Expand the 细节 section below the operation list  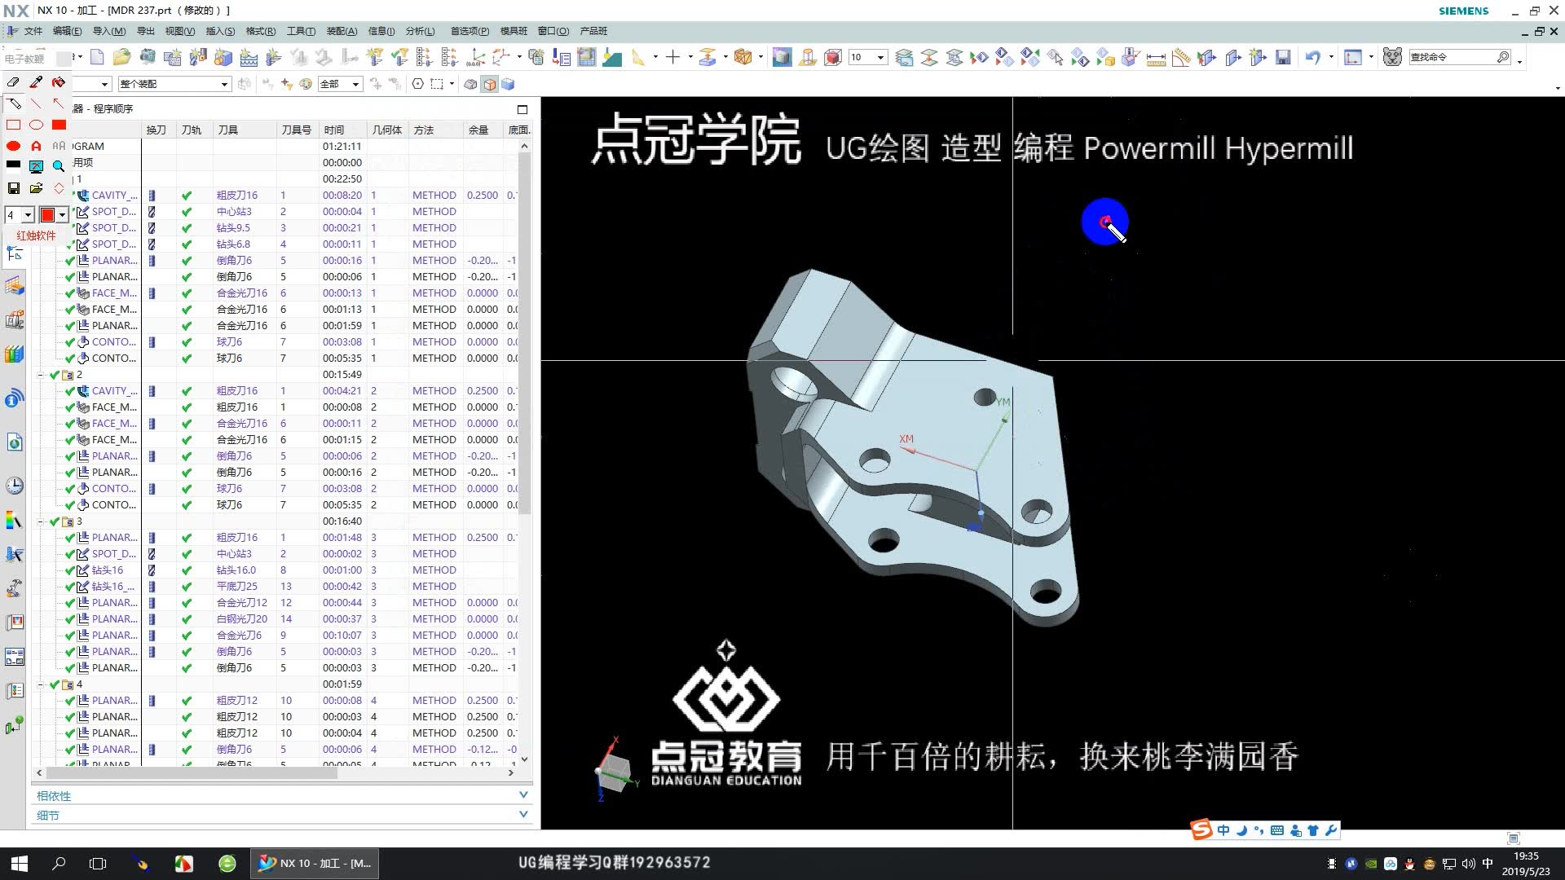(x=523, y=814)
